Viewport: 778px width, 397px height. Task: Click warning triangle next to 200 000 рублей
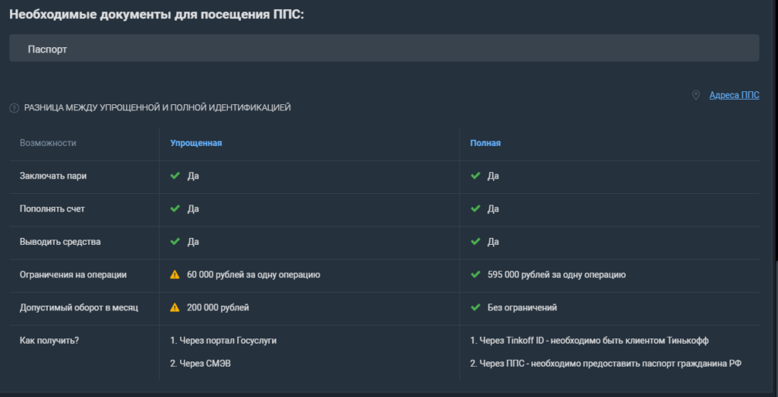tap(175, 307)
